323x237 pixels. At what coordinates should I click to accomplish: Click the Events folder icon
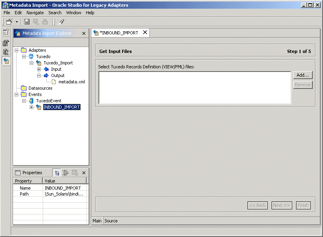click(24, 94)
